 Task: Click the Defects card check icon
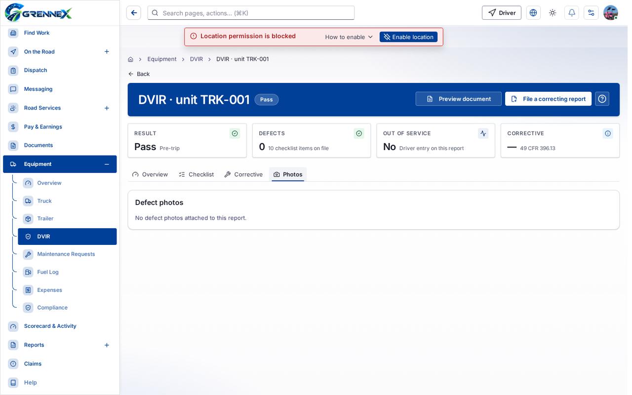click(359, 133)
